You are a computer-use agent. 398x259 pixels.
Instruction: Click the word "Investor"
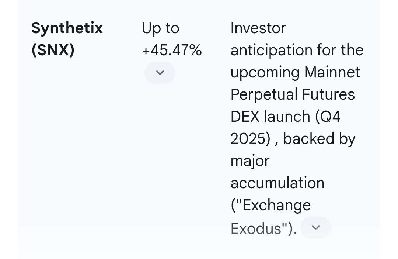[x=258, y=28]
